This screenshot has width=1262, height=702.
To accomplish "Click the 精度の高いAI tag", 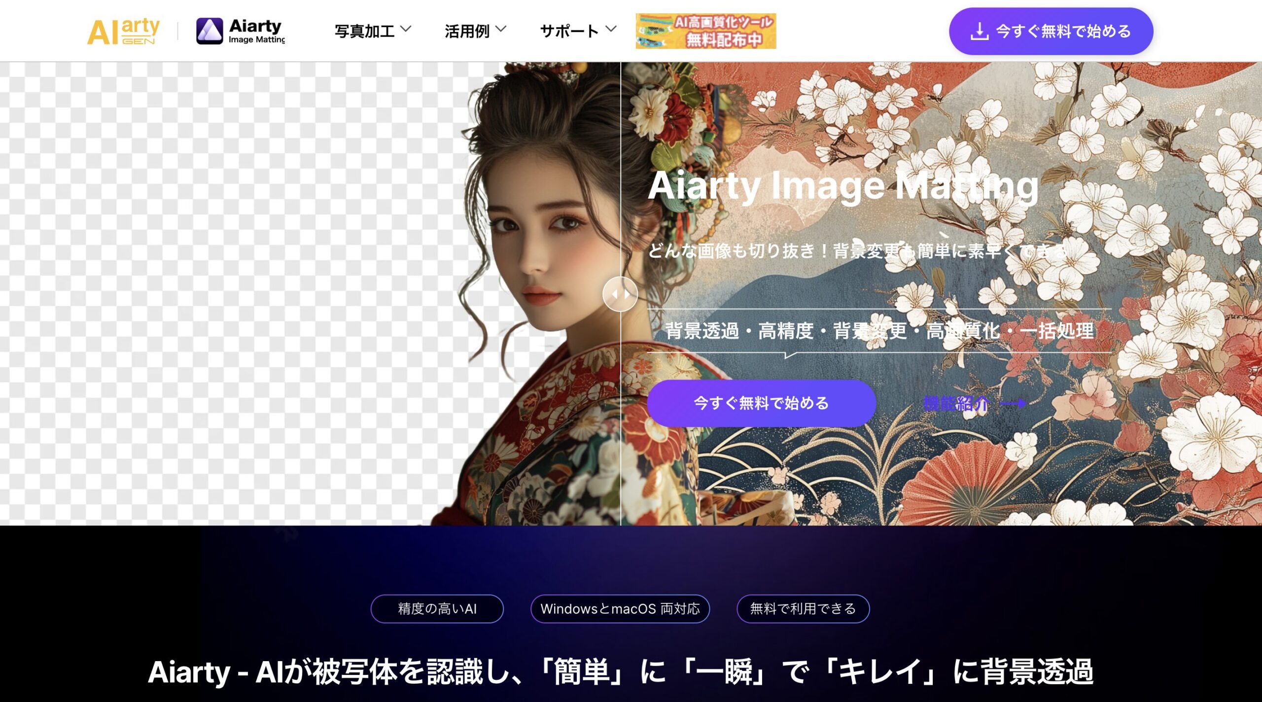I will (x=437, y=609).
